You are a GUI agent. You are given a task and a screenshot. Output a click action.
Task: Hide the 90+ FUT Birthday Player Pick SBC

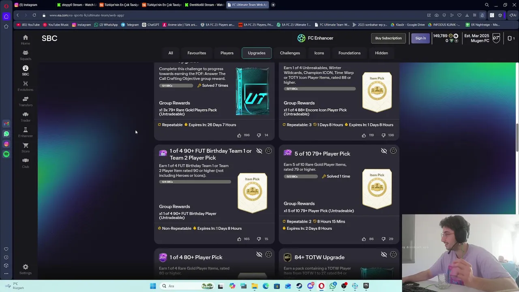(x=259, y=151)
